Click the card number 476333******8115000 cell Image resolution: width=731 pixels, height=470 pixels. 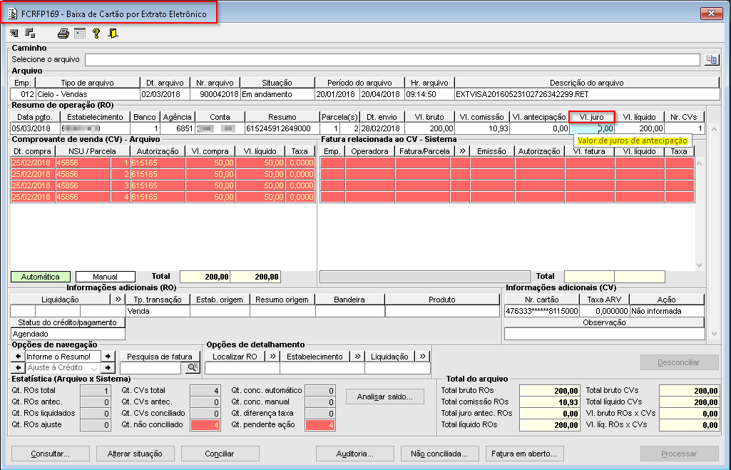coord(542,311)
